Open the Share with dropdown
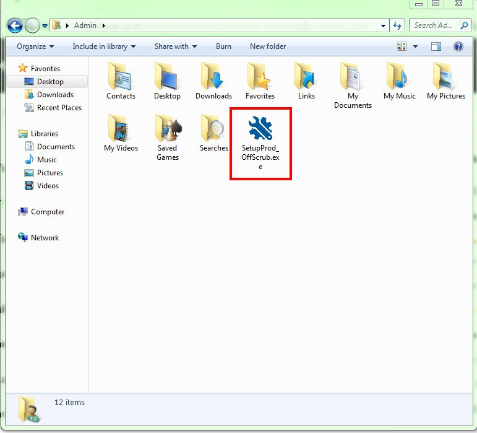Viewport: 477px width, 433px height. tap(176, 46)
